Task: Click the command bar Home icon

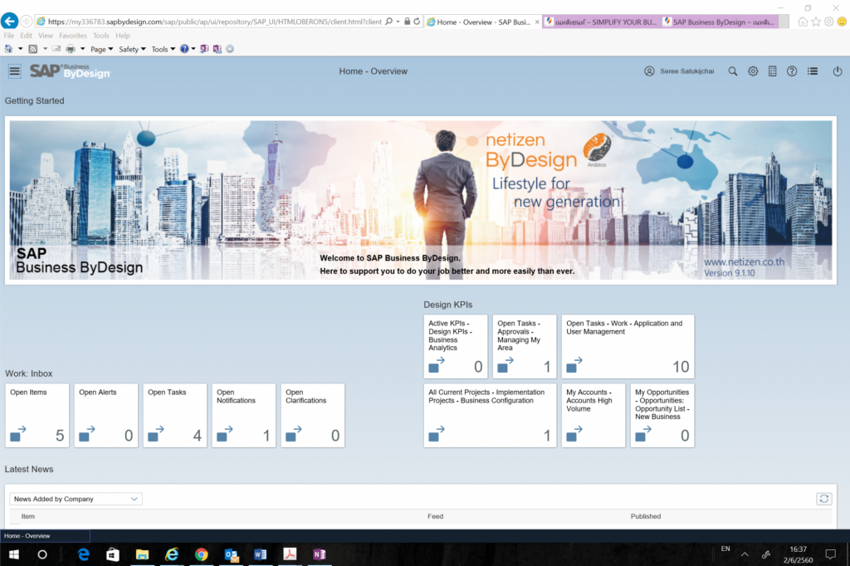Action: [8, 49]
